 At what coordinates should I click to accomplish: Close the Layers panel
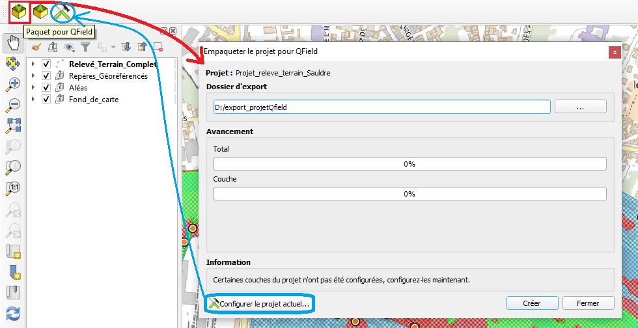173,31
